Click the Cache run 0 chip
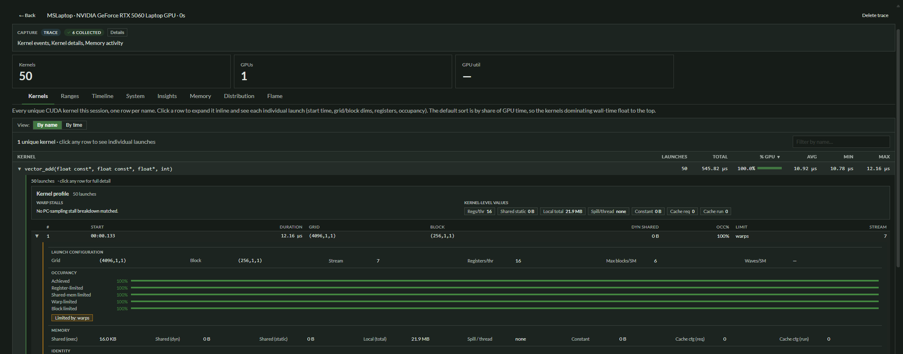 click(x=715, y=211)
